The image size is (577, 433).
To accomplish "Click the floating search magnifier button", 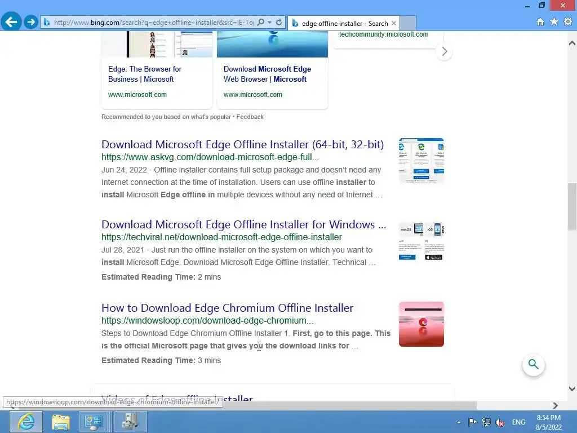I will tap(533, 365).
